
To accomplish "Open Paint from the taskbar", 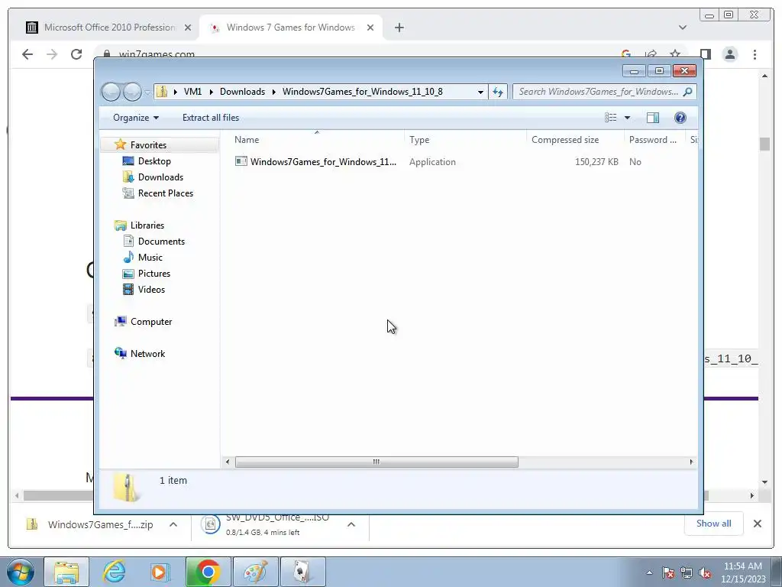I will [255, 572].
